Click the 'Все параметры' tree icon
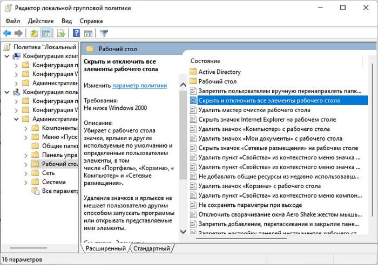The width and height of the screenshot is (378, 265). [36, 191]
